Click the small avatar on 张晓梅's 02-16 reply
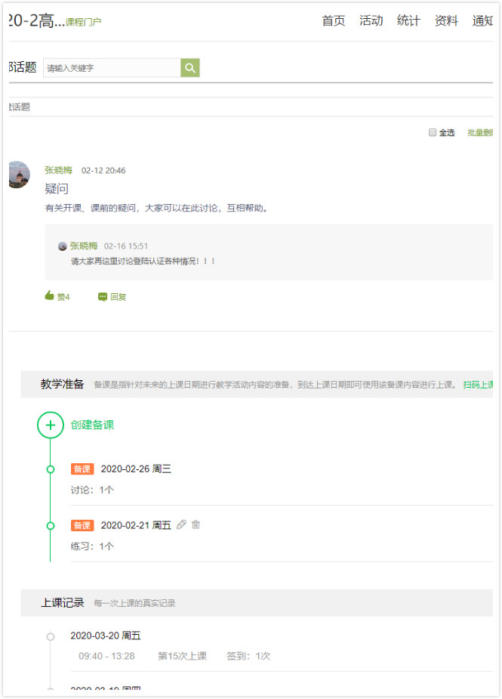This screenshot has height=699, width=502. [x=63, y=246]
